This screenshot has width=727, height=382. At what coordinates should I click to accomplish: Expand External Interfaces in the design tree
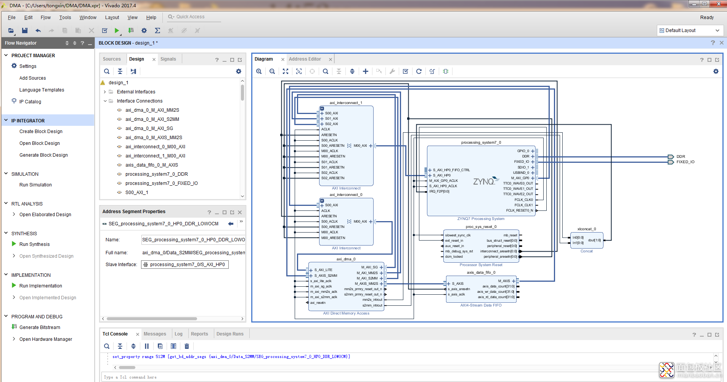coord(105,92)
